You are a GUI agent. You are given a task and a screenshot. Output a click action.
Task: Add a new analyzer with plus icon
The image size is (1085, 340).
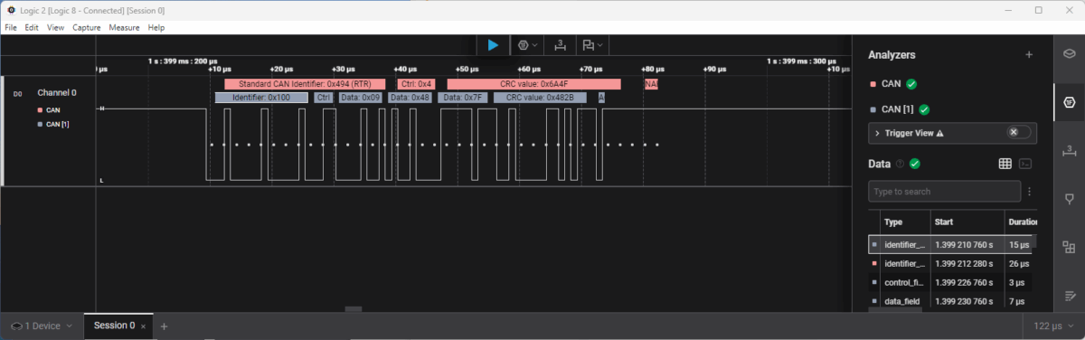1028,55
